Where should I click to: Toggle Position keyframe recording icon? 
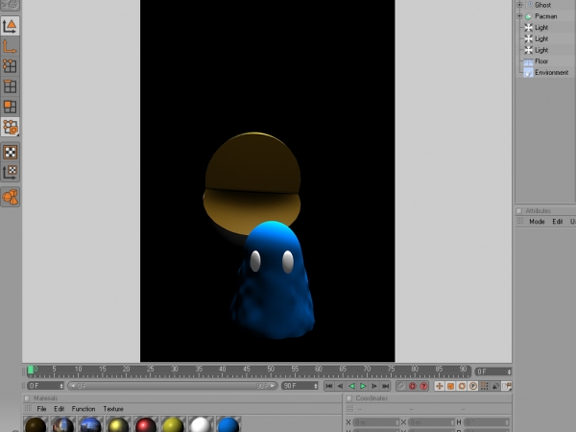[x=440, y=386]
